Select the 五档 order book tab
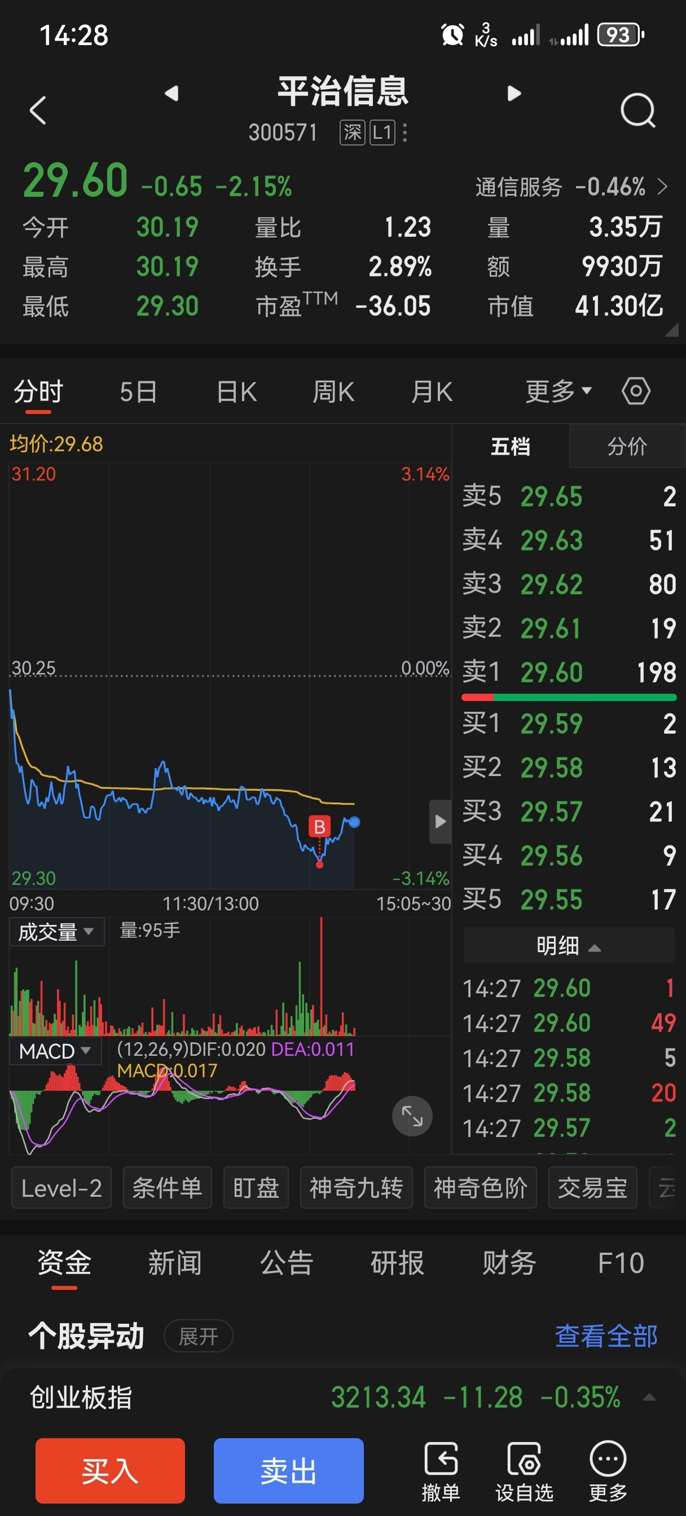Screen dimensions: 686x1516 (x=511, y=446)
